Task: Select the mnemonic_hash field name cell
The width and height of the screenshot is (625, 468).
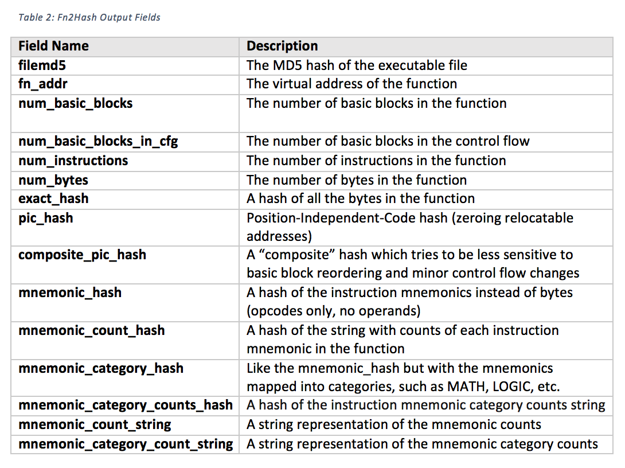Action: [70, 292]
